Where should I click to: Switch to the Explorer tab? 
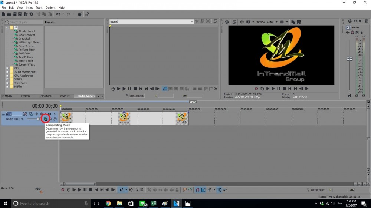pyautogui.click(x=25, y=96)
